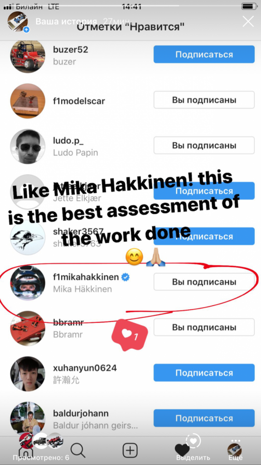This screenshot has height=465, width=261.
Task: Open xuhanyun0624 profile avatar
Action: (28, 374)
